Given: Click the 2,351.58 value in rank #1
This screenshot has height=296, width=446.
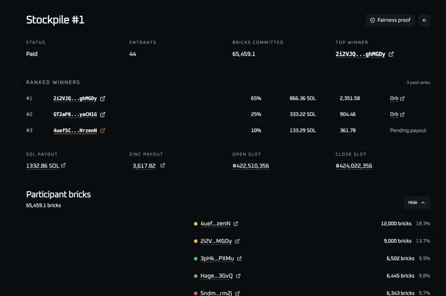Looking at the screenshot, I should 350,98.
